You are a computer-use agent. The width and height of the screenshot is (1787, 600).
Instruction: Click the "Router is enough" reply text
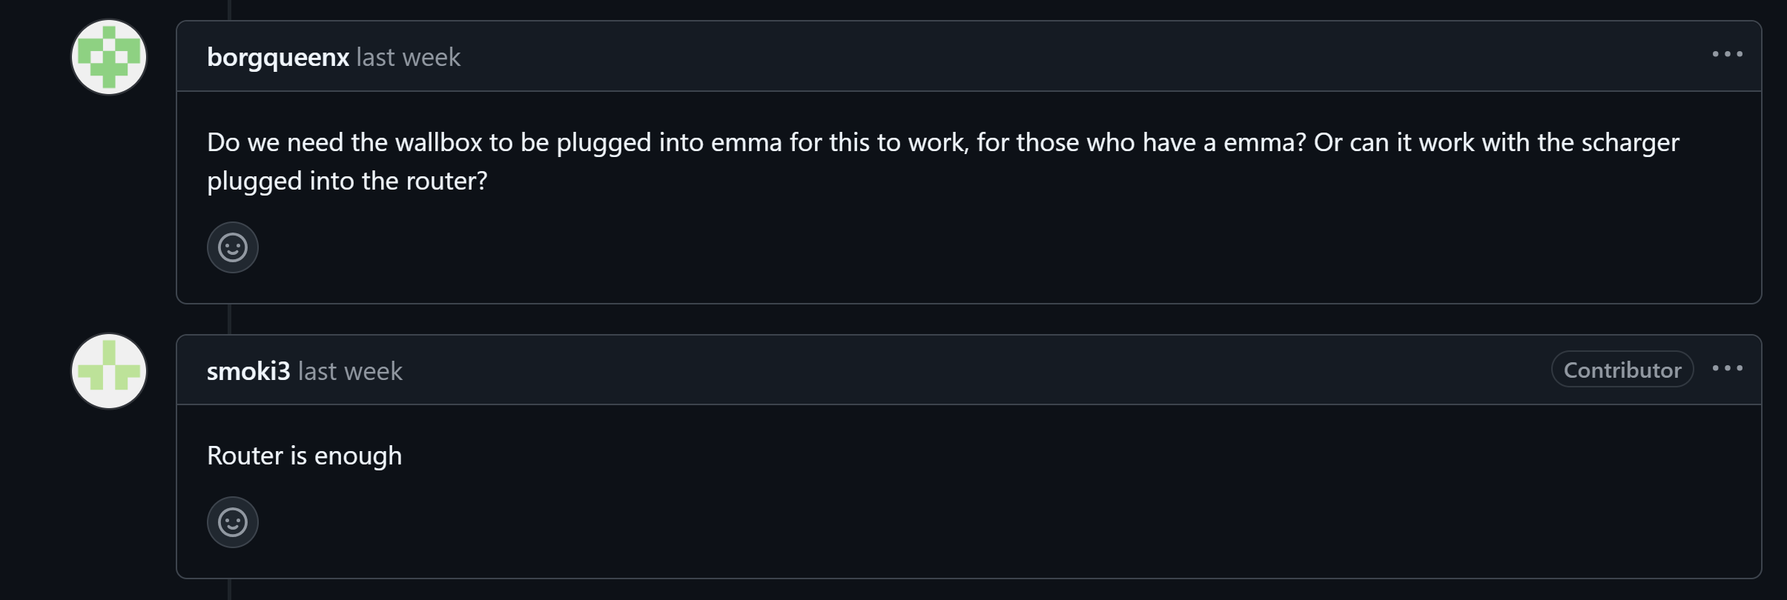point(304,456)
